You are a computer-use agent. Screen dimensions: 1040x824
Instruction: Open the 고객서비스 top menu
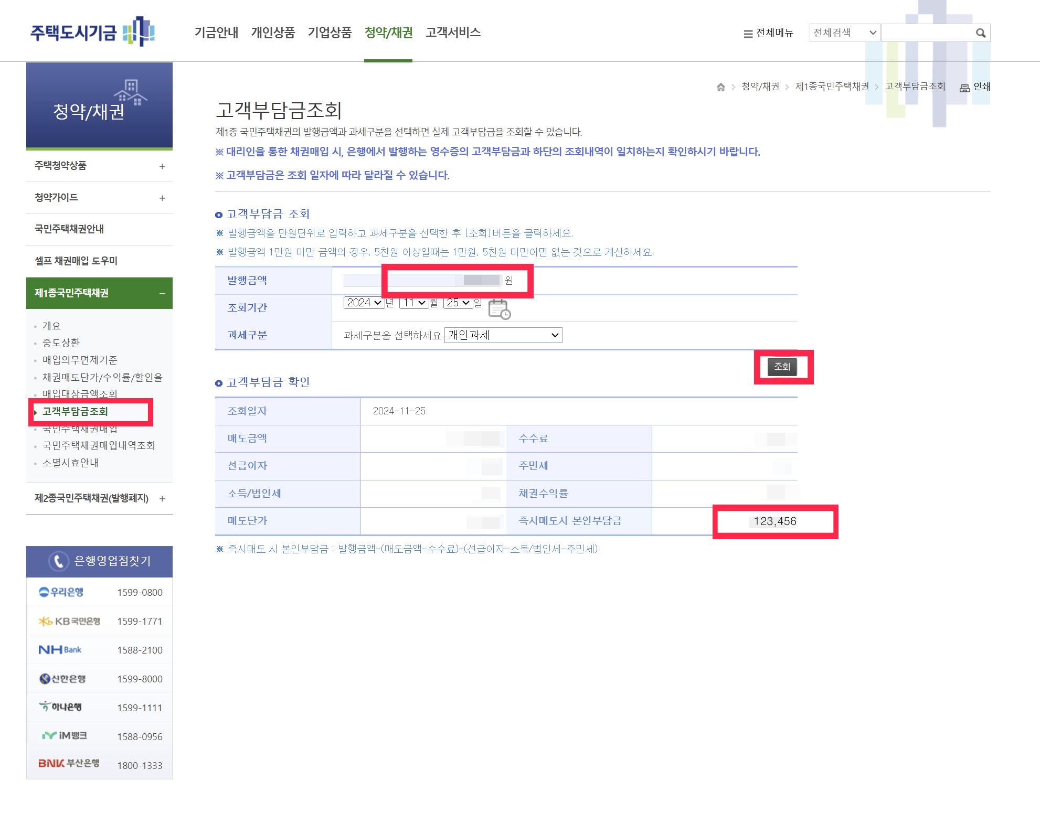pyautogui.click(x=453, y=33)
